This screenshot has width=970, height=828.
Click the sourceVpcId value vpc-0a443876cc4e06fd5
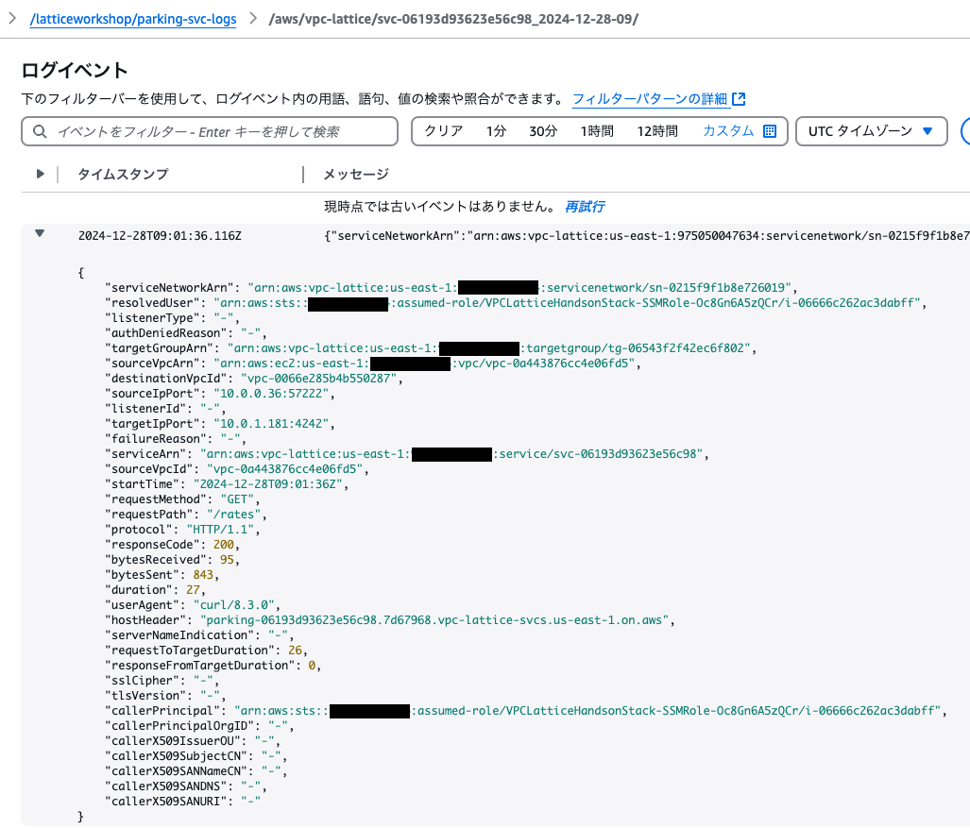tap(284, 468)
